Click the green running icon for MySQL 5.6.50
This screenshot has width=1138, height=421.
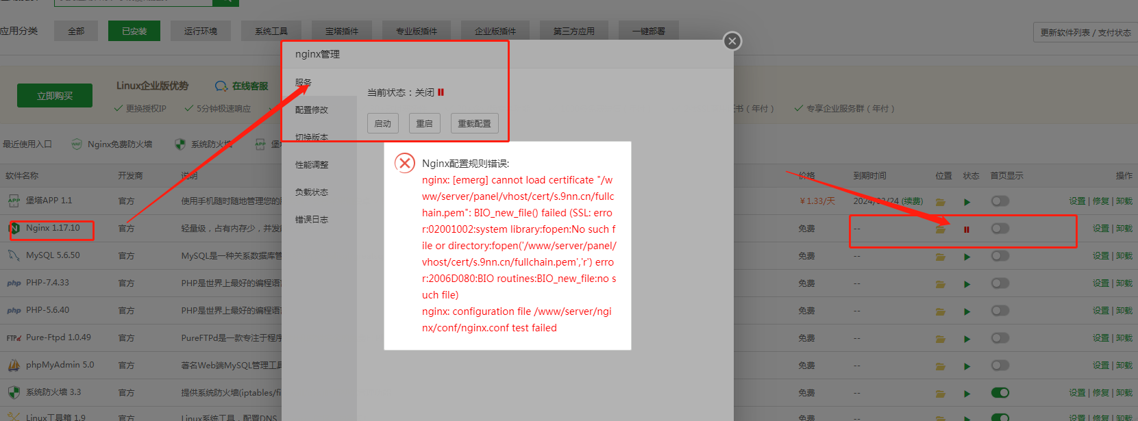coord(967,257)
